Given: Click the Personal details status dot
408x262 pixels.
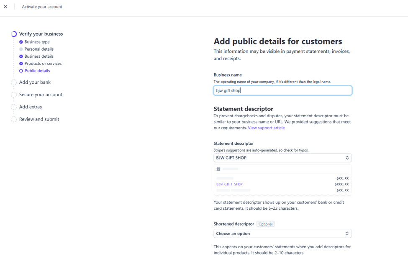Looking at the screenshot, I should point(21,49).
